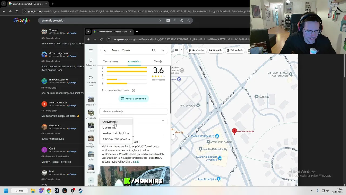The width and height of the screenshot is (346, 195).
Task: Go back in the Google Maps window
Action: (x=88, y=39)
